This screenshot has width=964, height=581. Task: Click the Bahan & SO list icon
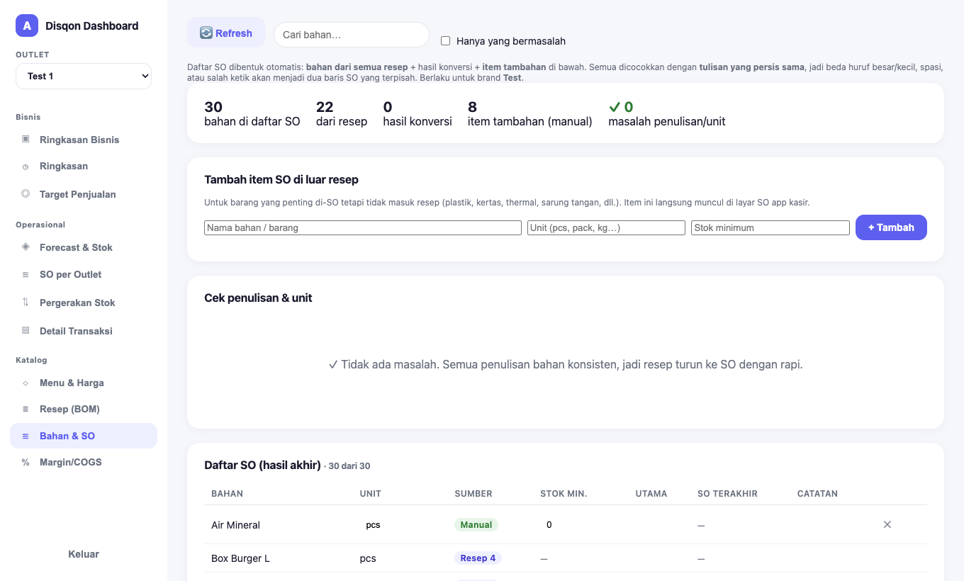point(26,436)
